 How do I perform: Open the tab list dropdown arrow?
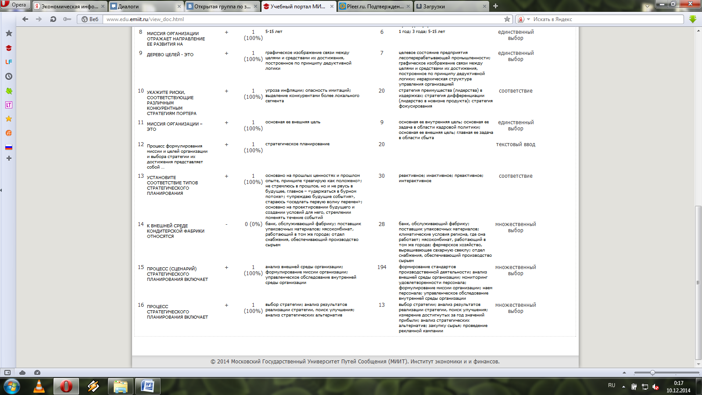tap(648, 7)
